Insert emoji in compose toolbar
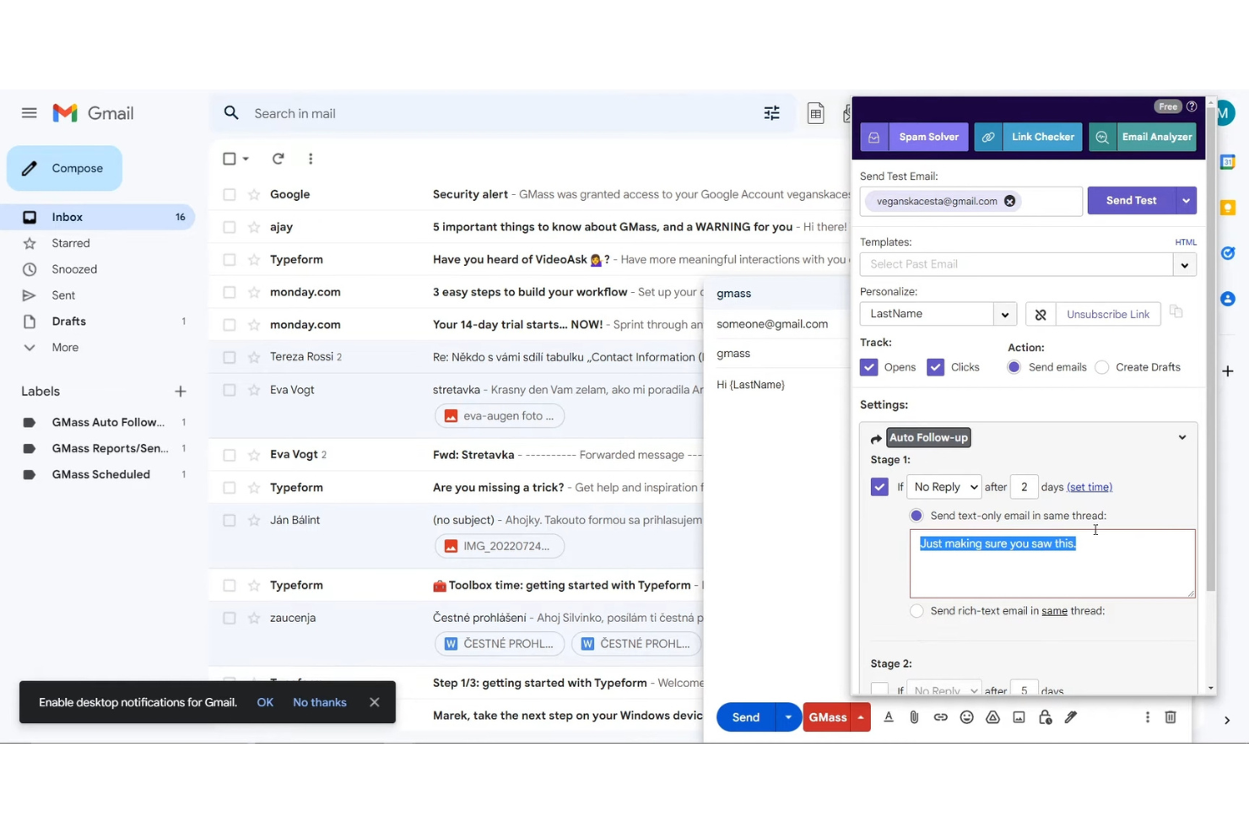 (966, 717)
